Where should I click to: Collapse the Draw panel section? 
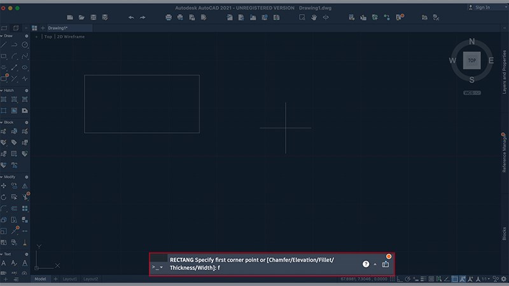coord(2,36)
